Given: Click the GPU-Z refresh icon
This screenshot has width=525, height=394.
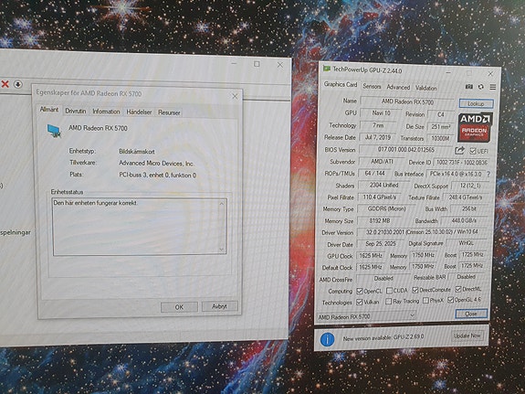Looking at the screenshot, I should coord(481,87).
